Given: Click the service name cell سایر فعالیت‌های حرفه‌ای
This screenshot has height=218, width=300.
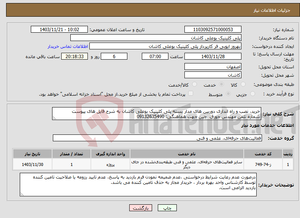Looking at the screenshot, I should point(187,164).
